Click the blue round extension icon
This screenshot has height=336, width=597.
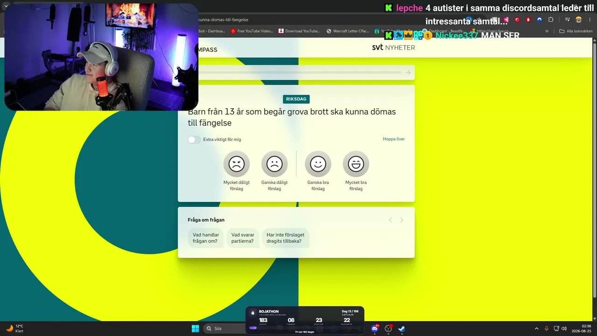pos(540,20)
